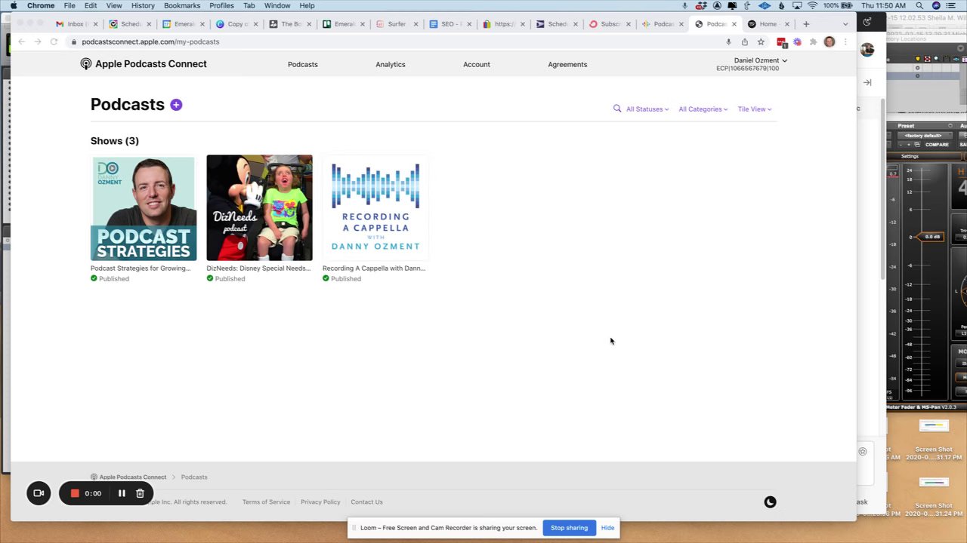The image size is (967, 543).
Task: Open the tab search chevron in Chrome
Action: click(x=845, y=24)
